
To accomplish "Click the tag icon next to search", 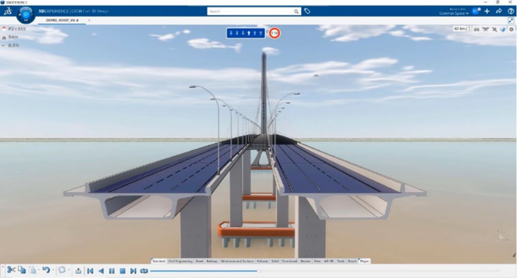I will (x=307, y=11).
